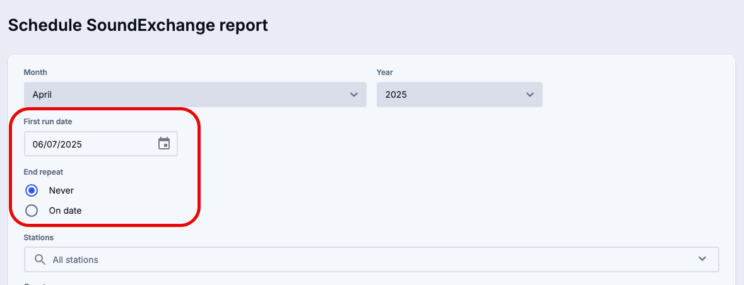Expand Stations list using its chevron arrow
The height and width of the screenshot is (285, 744).
coord(702,259)
